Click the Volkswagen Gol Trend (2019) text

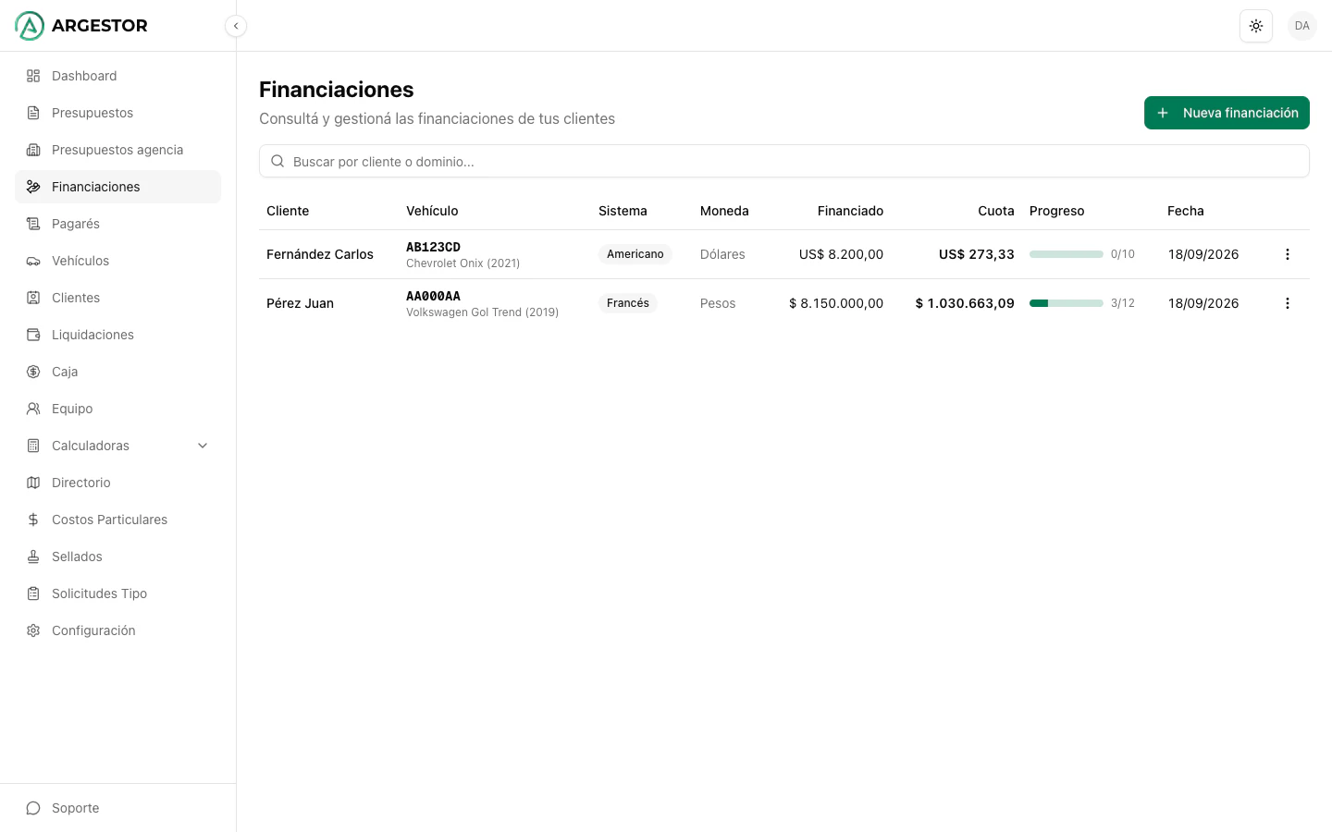[482, 312]
